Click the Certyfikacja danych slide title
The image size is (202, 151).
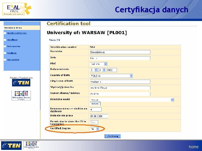(x=151, y=10)
